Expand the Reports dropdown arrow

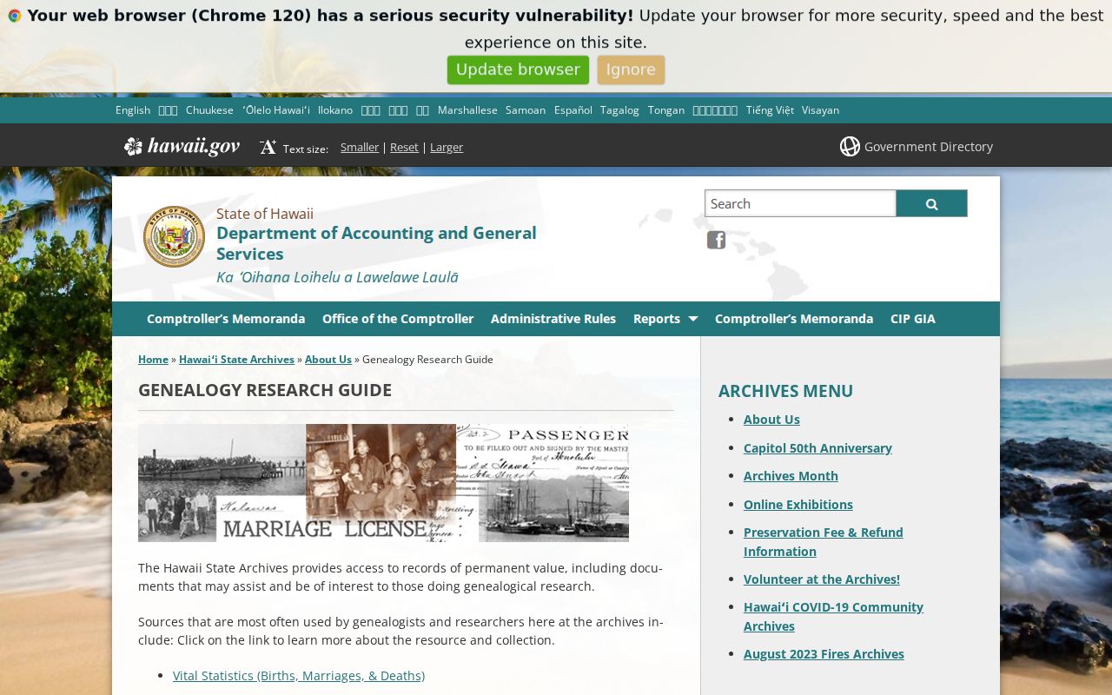click(x=692, y=319)
